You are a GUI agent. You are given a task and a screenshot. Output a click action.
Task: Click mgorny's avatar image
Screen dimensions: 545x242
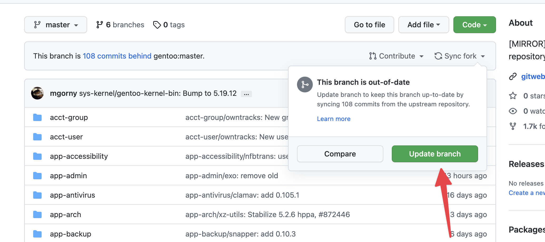37,93
